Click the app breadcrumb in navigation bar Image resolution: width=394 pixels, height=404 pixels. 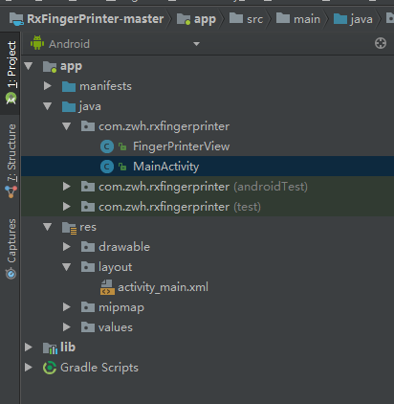pos(196,19)
